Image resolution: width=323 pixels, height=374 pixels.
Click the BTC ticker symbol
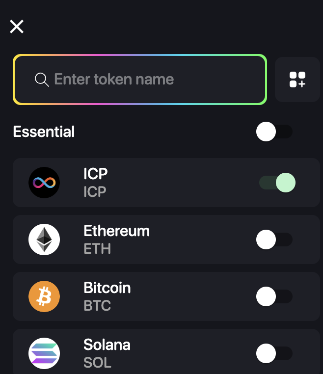click(x=97, y=306)
